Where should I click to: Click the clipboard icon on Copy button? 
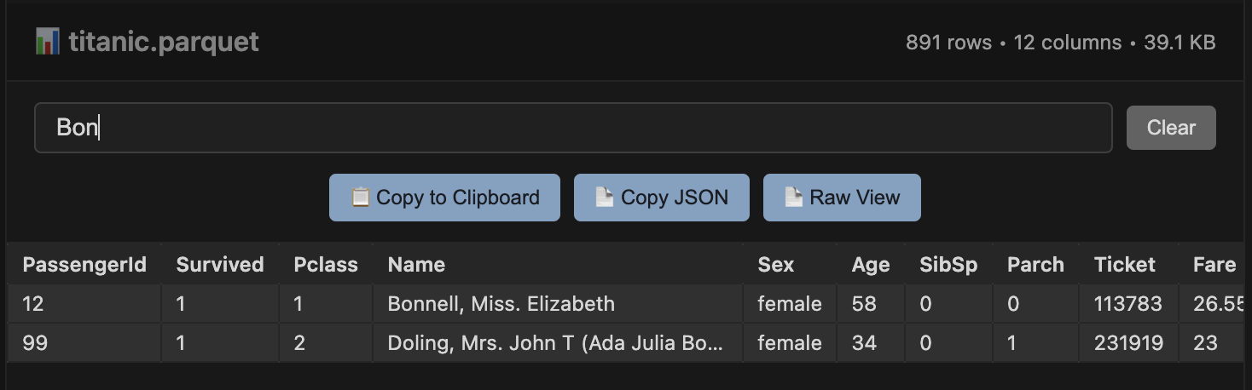(361, 198)
